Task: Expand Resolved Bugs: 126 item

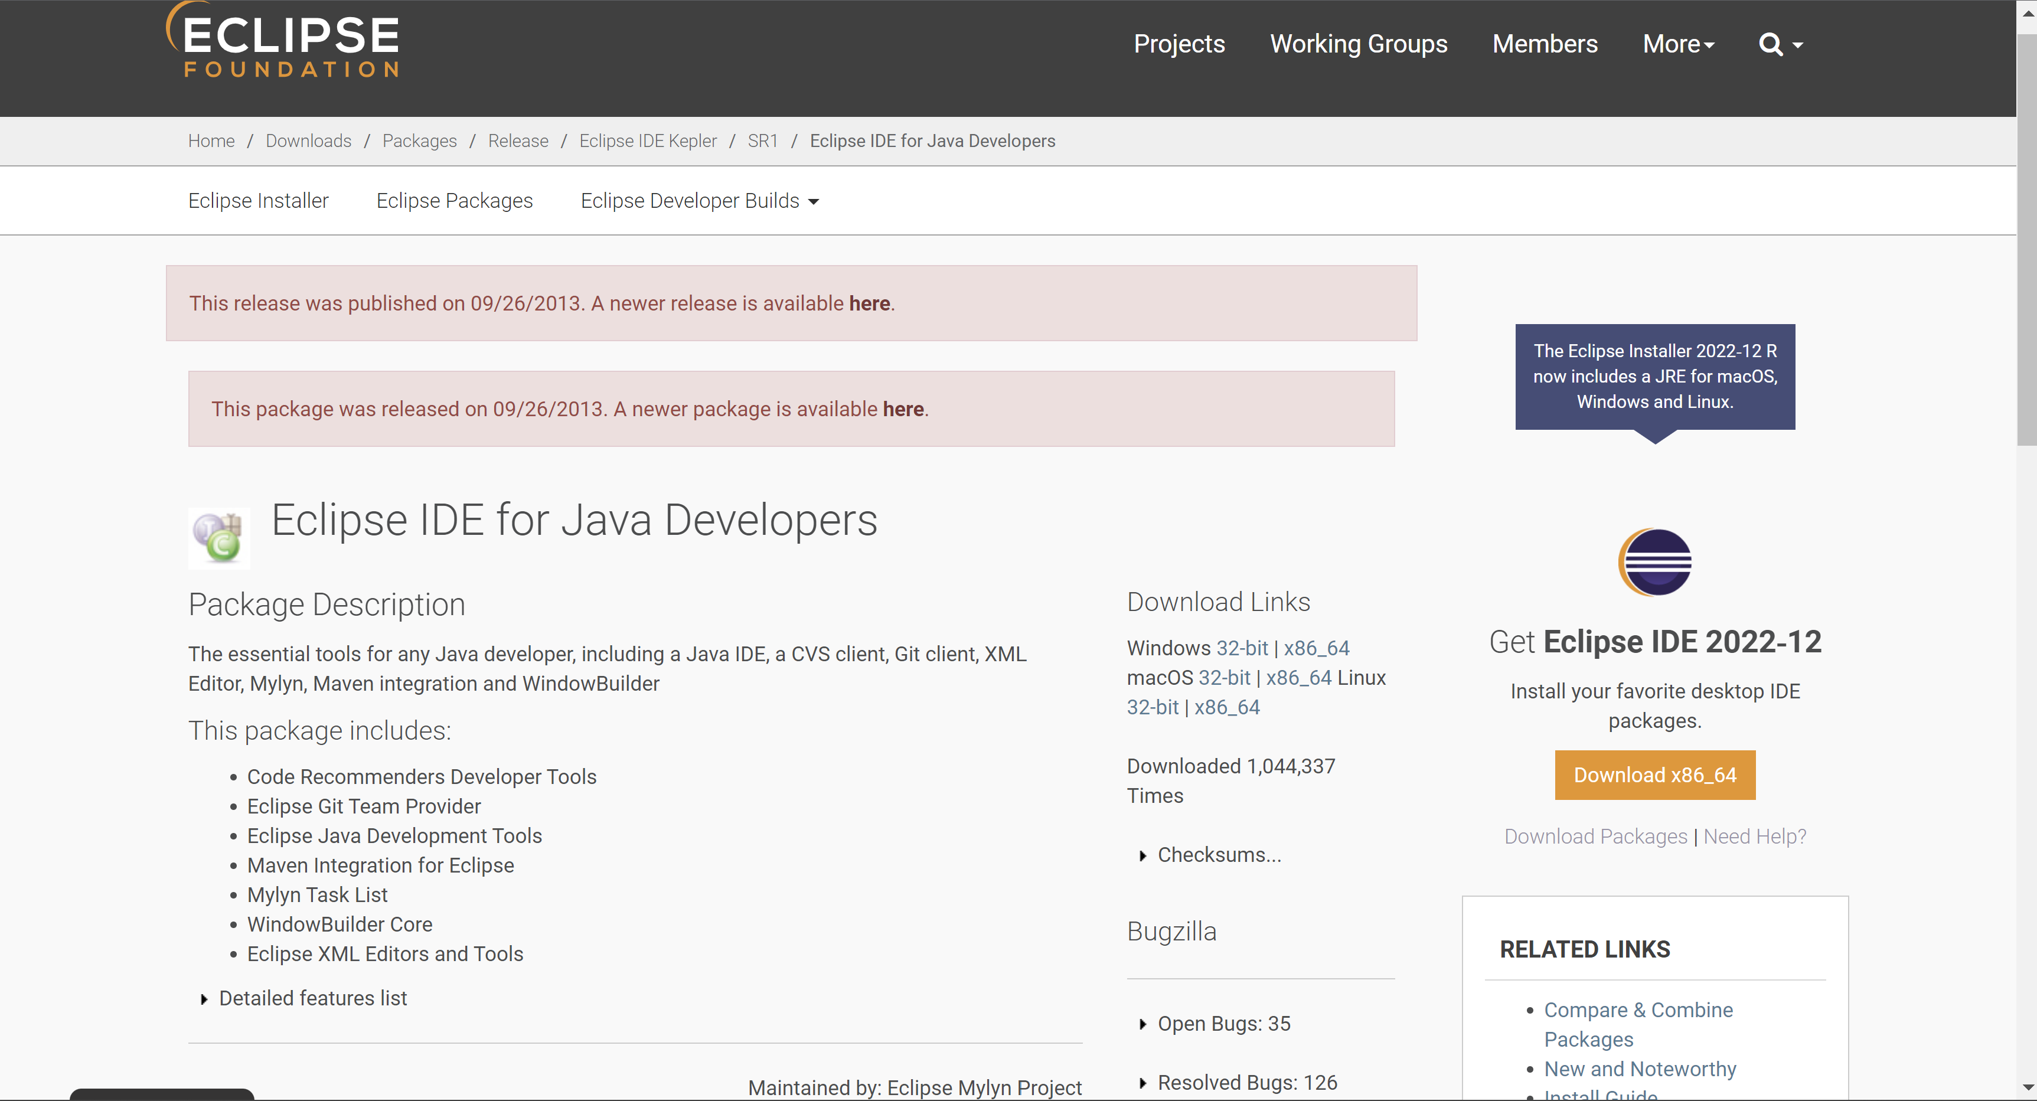Action: (1246, 1082)
